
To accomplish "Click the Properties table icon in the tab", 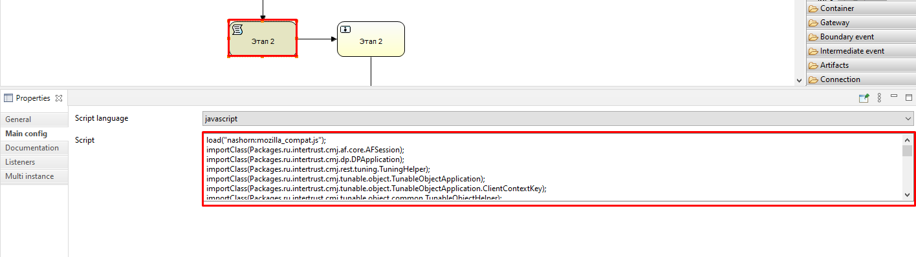I will (8, 98).
